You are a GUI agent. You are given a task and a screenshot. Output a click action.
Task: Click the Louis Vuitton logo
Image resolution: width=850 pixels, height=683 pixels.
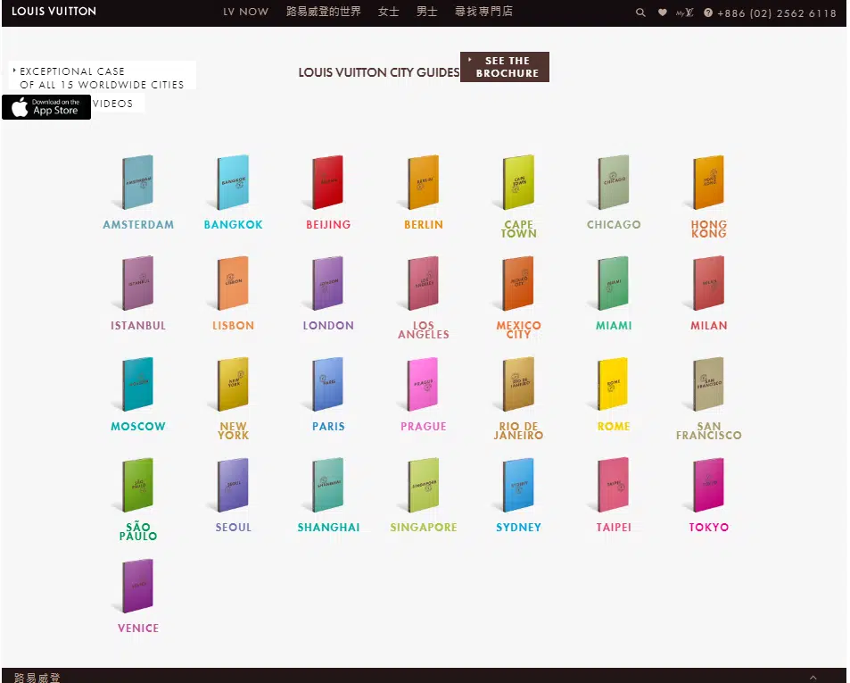[x=54, y=12]
